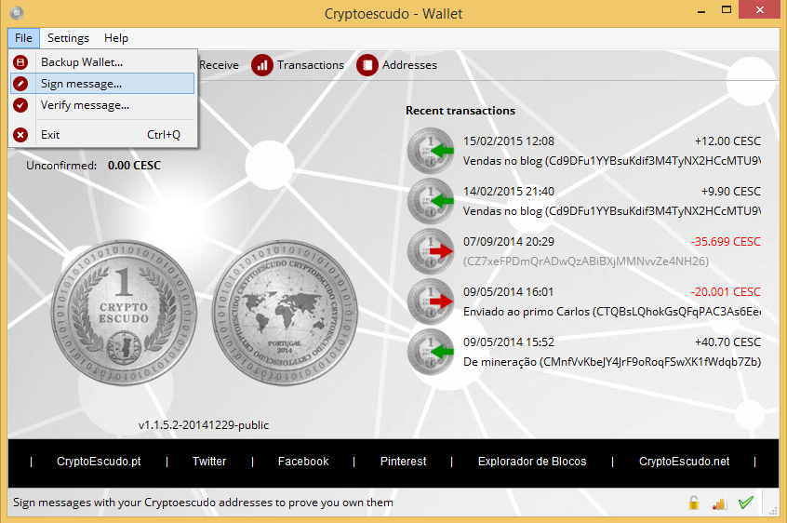The height and width of the screenshot is (523, 787).
Task: Click the red Exit cross icon
Action: 20,135
